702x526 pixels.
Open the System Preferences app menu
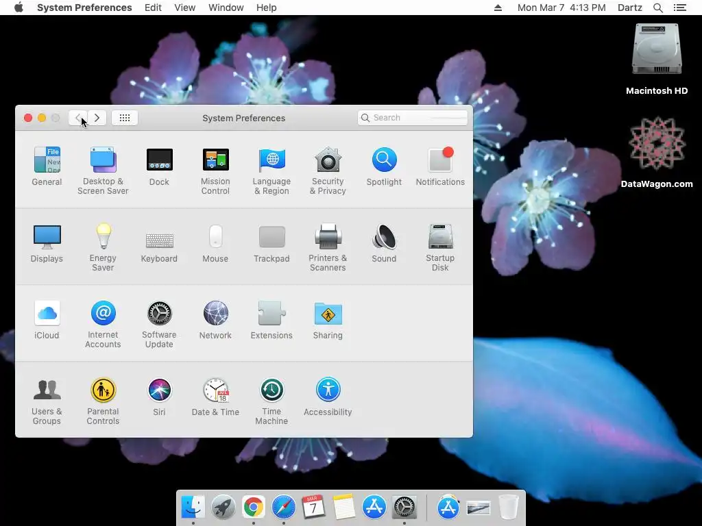pos(84,8)
